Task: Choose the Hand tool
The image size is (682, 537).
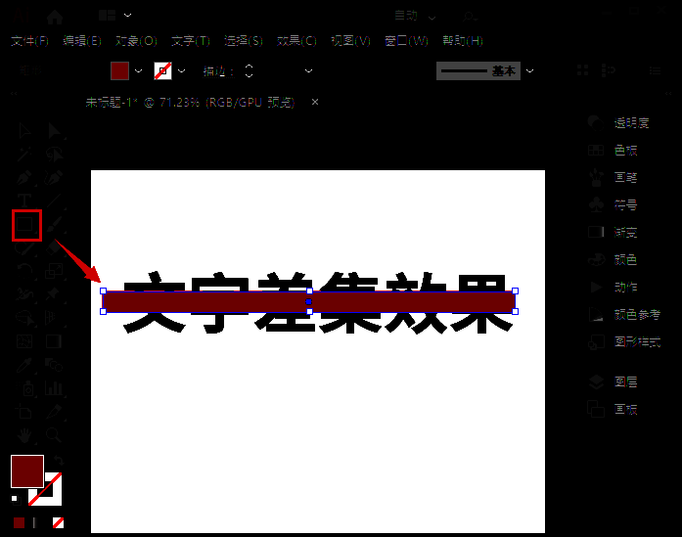Action: (x=25, y=435)
